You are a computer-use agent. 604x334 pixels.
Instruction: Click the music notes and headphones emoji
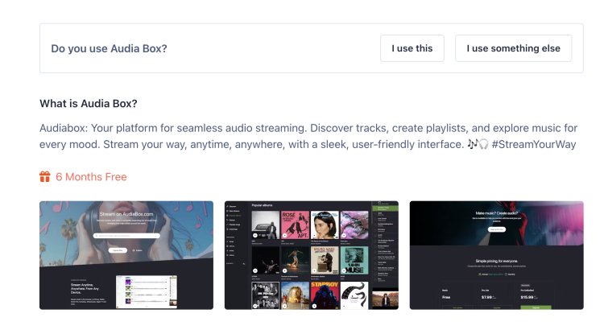click(x=478, y=144)
